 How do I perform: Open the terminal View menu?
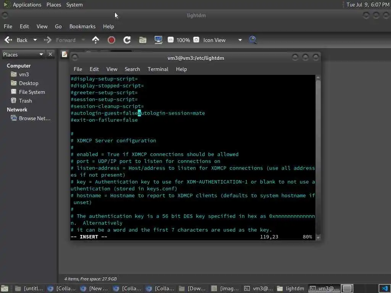112,69
